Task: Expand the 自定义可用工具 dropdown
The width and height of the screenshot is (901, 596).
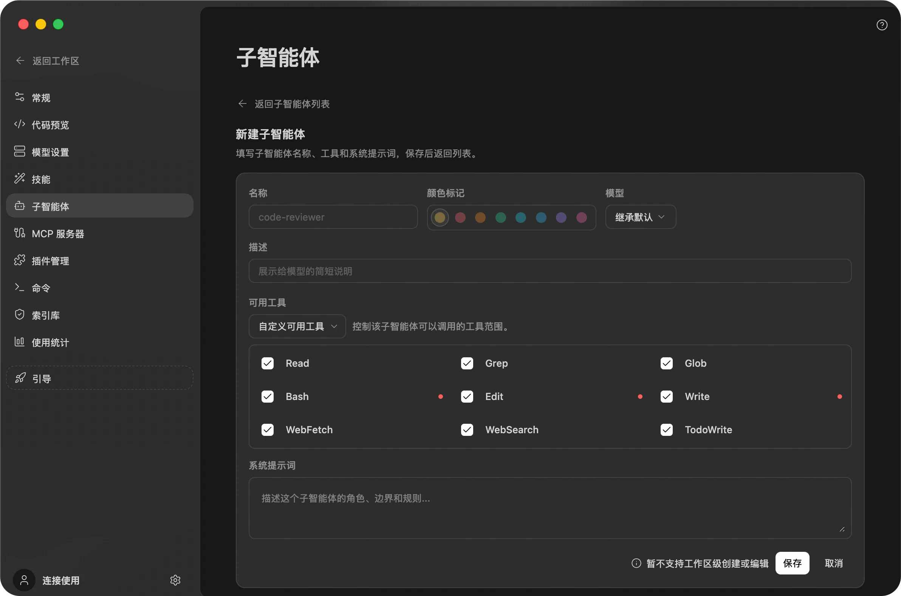Action: [297, 326]
